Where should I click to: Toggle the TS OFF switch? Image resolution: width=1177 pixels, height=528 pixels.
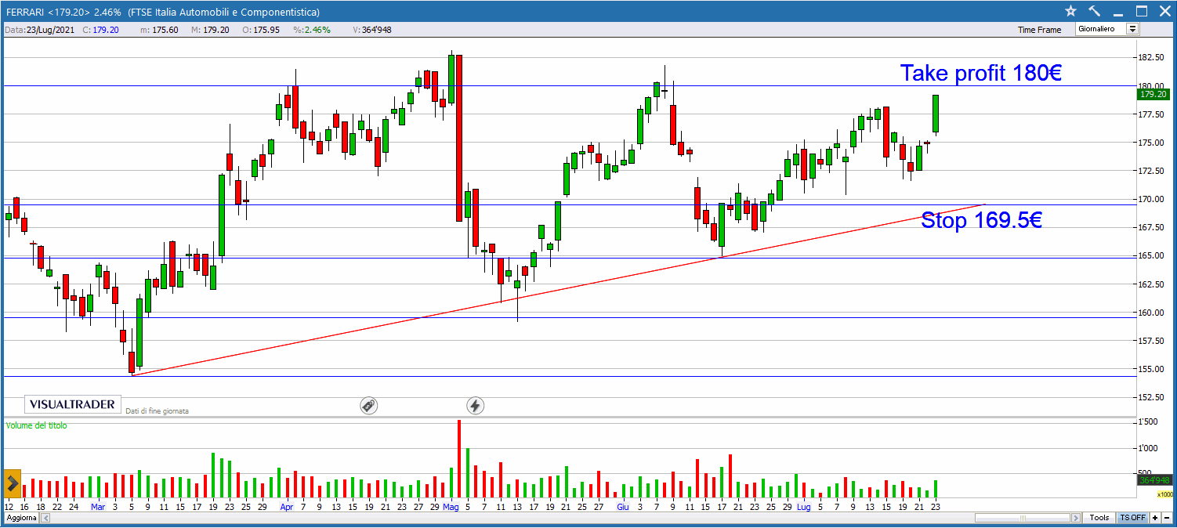point(1132,518)
